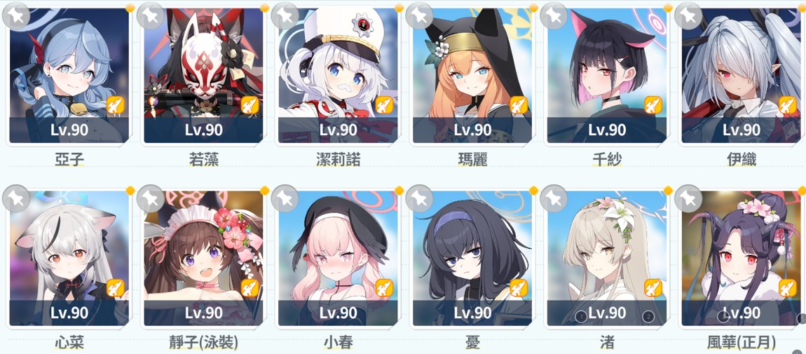The image size is (806, 354).
Task: Click the pin icon on 伊織's card
Action: pyautogui.click(x=688, y=15)
